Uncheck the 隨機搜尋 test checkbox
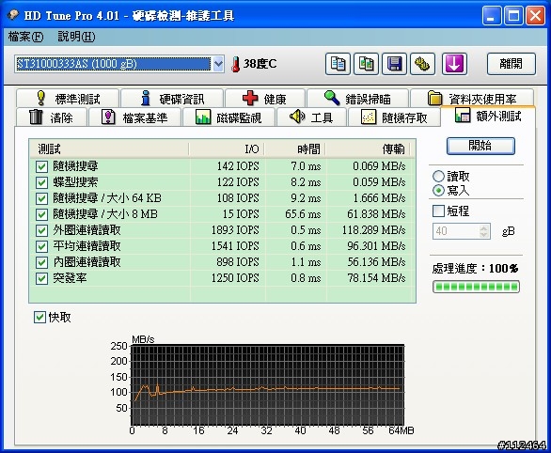The height and width of the screenshot is (453, 551). coord(41,166)
